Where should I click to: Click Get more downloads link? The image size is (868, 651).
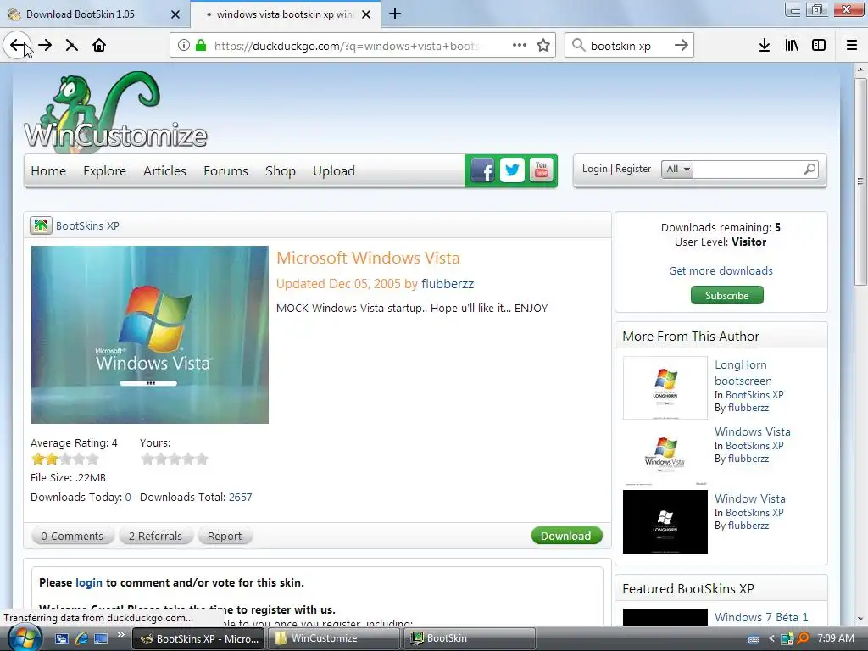(x=721, y=270)
